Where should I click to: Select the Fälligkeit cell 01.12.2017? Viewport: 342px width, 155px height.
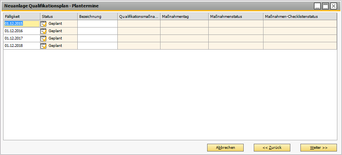click(21, 38)
